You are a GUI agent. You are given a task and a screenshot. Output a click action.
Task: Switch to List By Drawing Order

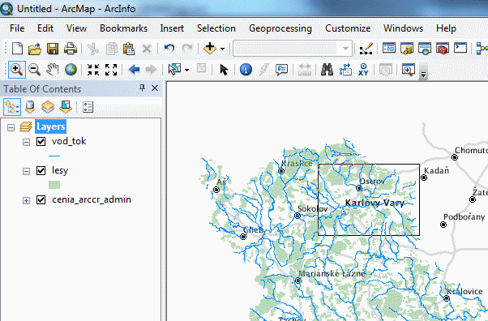click(12, 107)
